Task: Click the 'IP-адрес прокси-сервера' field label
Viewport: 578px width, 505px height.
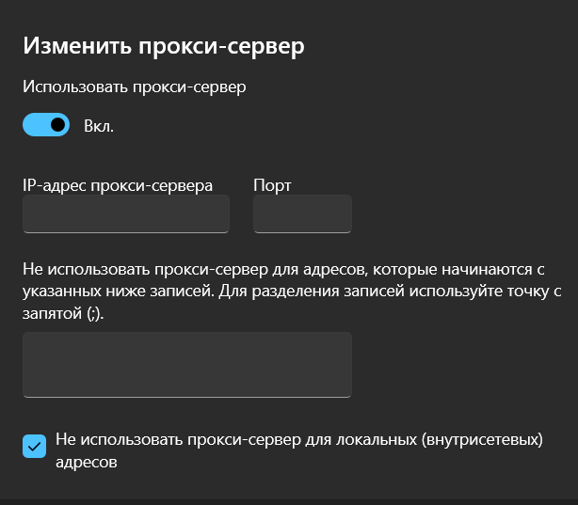Action: (118, 185)
